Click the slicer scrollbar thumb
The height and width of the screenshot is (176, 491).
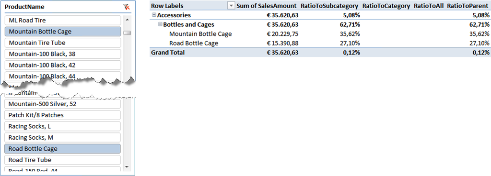point(127,33)
